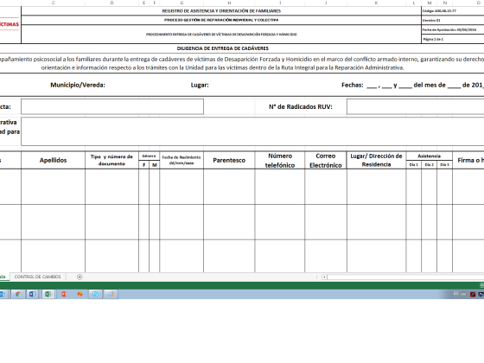Viewport: 484px width, 363px height.
Task: Click 'N° de Radicados RUV:' label
Action: (301, 107)
